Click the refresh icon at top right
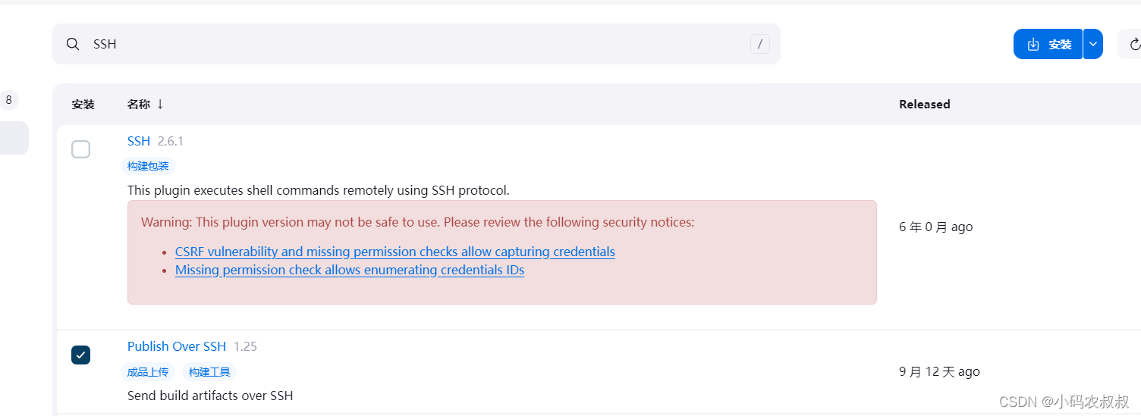The width and height of the screenshot is (1141, 416). click(x=1134, y=44)
